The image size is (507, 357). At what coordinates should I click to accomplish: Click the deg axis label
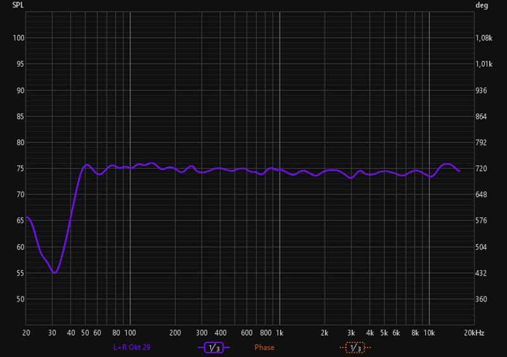pos(481,5)
